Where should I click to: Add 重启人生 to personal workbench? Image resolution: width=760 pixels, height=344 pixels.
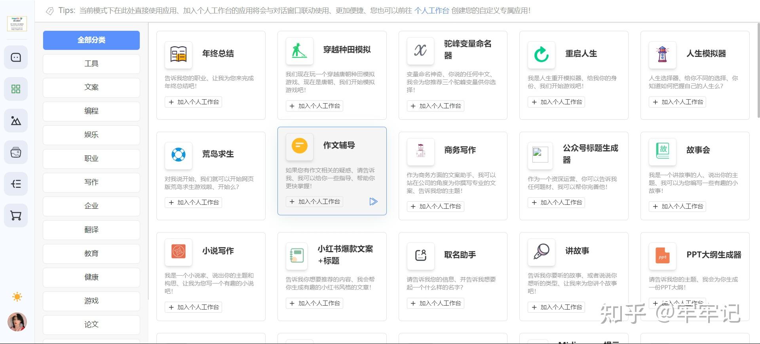[x=557, y=102]
